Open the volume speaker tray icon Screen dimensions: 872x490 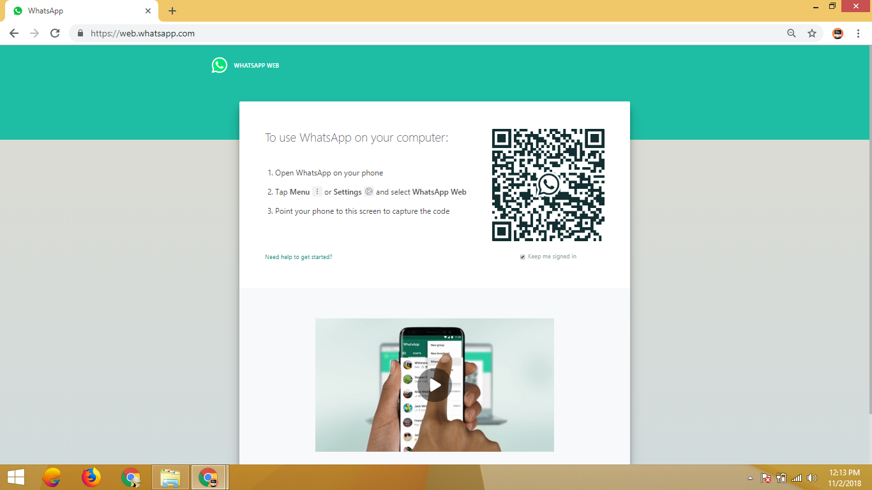812,478
